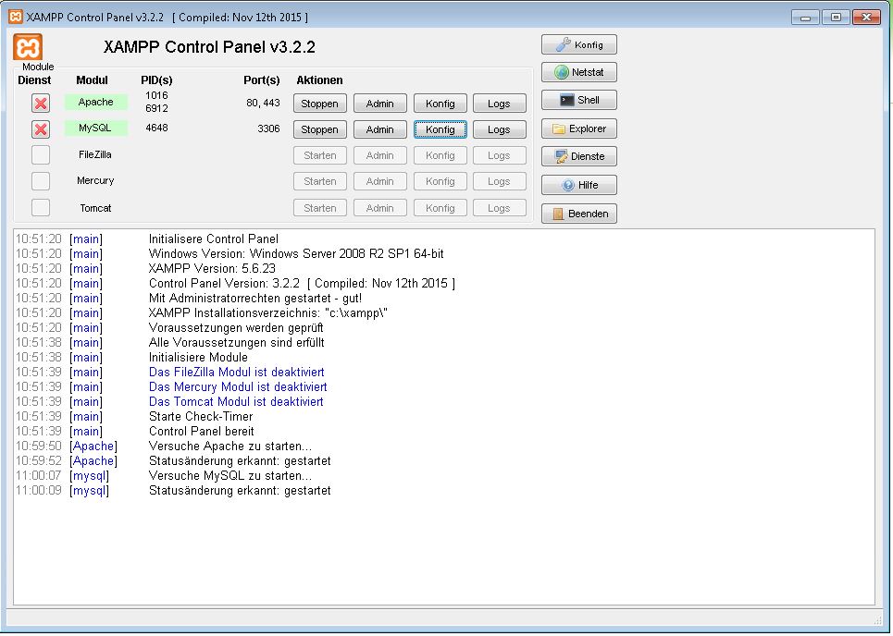Click Starten in the Mercury row
Screen dimensions: 893x636
(320, 181)
